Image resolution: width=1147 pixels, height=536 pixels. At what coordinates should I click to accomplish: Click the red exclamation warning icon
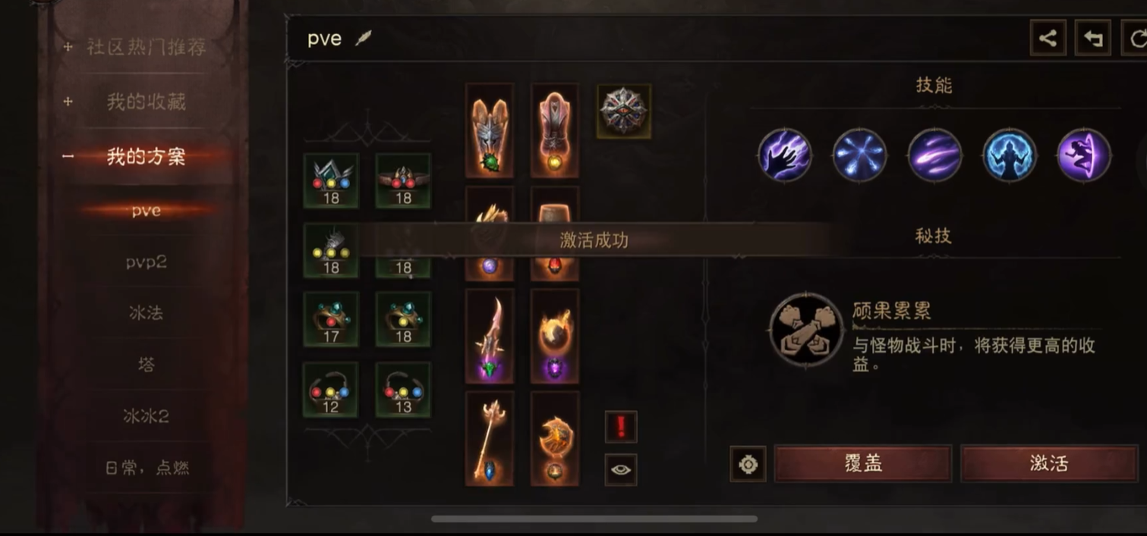621,427
